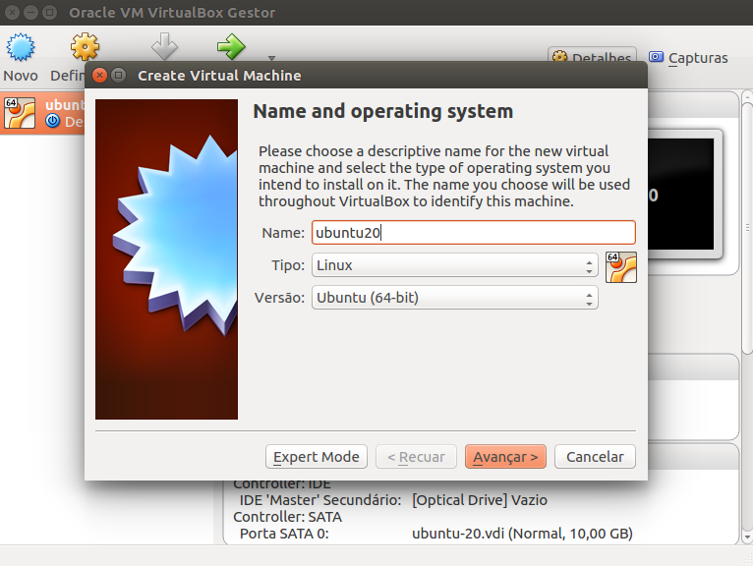
Task: Click the '[Optical Drive] Vazio' entry
Action: coord(480,500)
